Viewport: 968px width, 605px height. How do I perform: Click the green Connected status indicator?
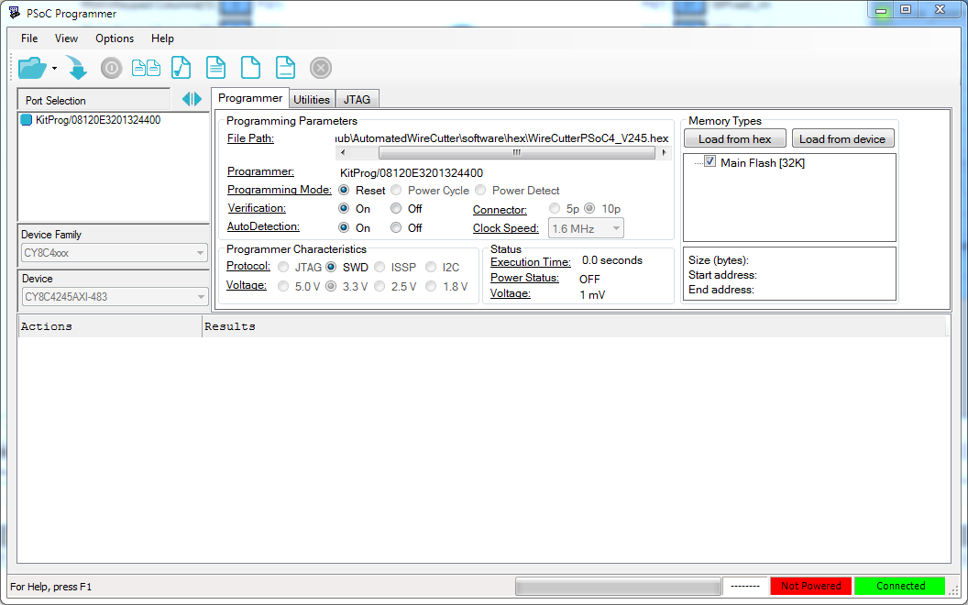(x=900, y=586)
